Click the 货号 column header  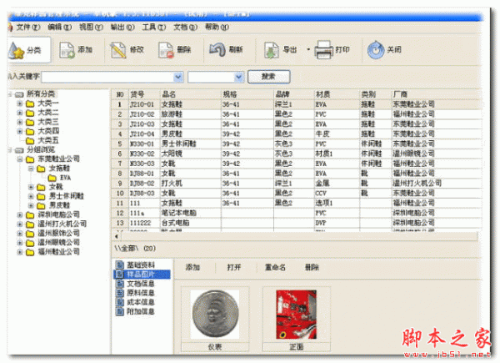[x=144, y=94]
